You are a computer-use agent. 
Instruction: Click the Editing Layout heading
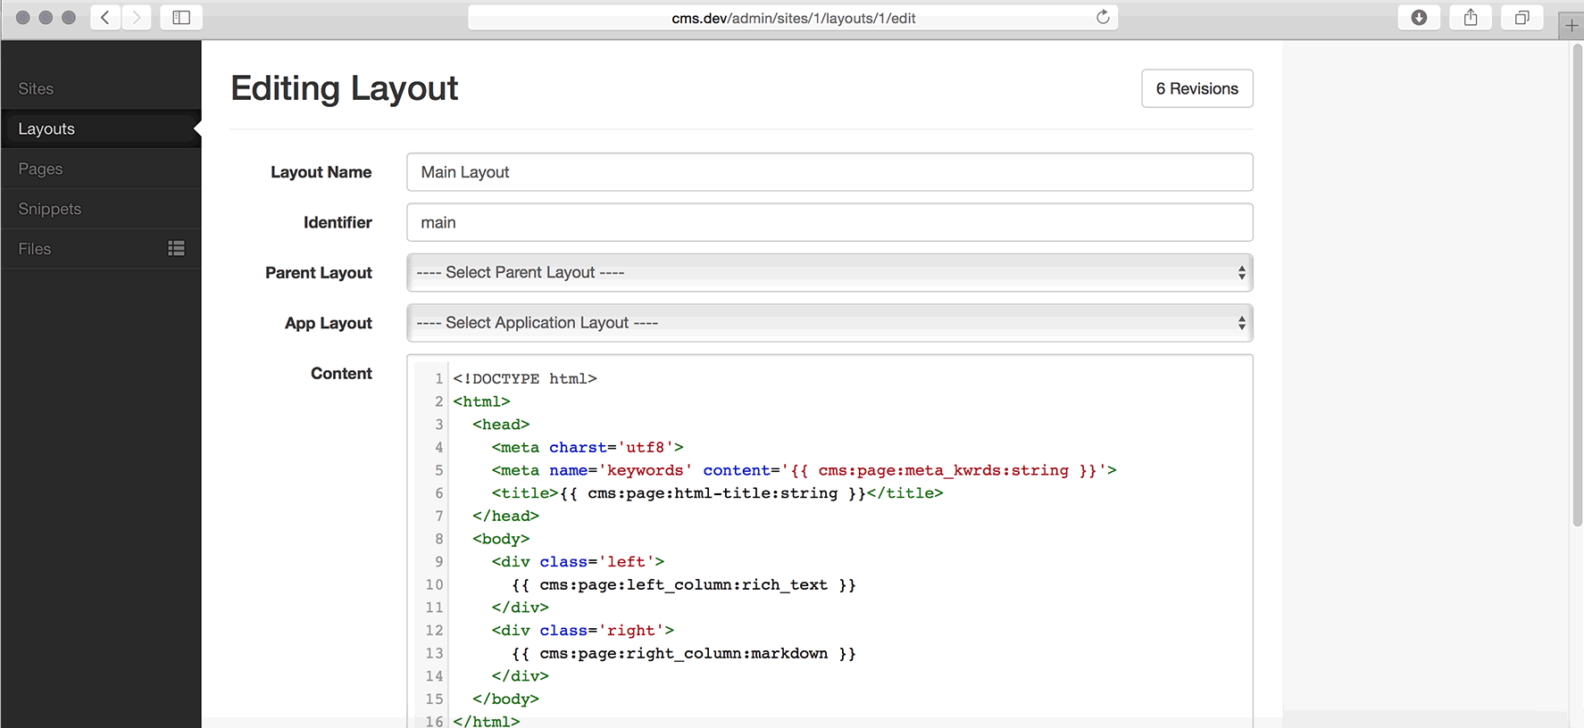[x=345, y=88]
